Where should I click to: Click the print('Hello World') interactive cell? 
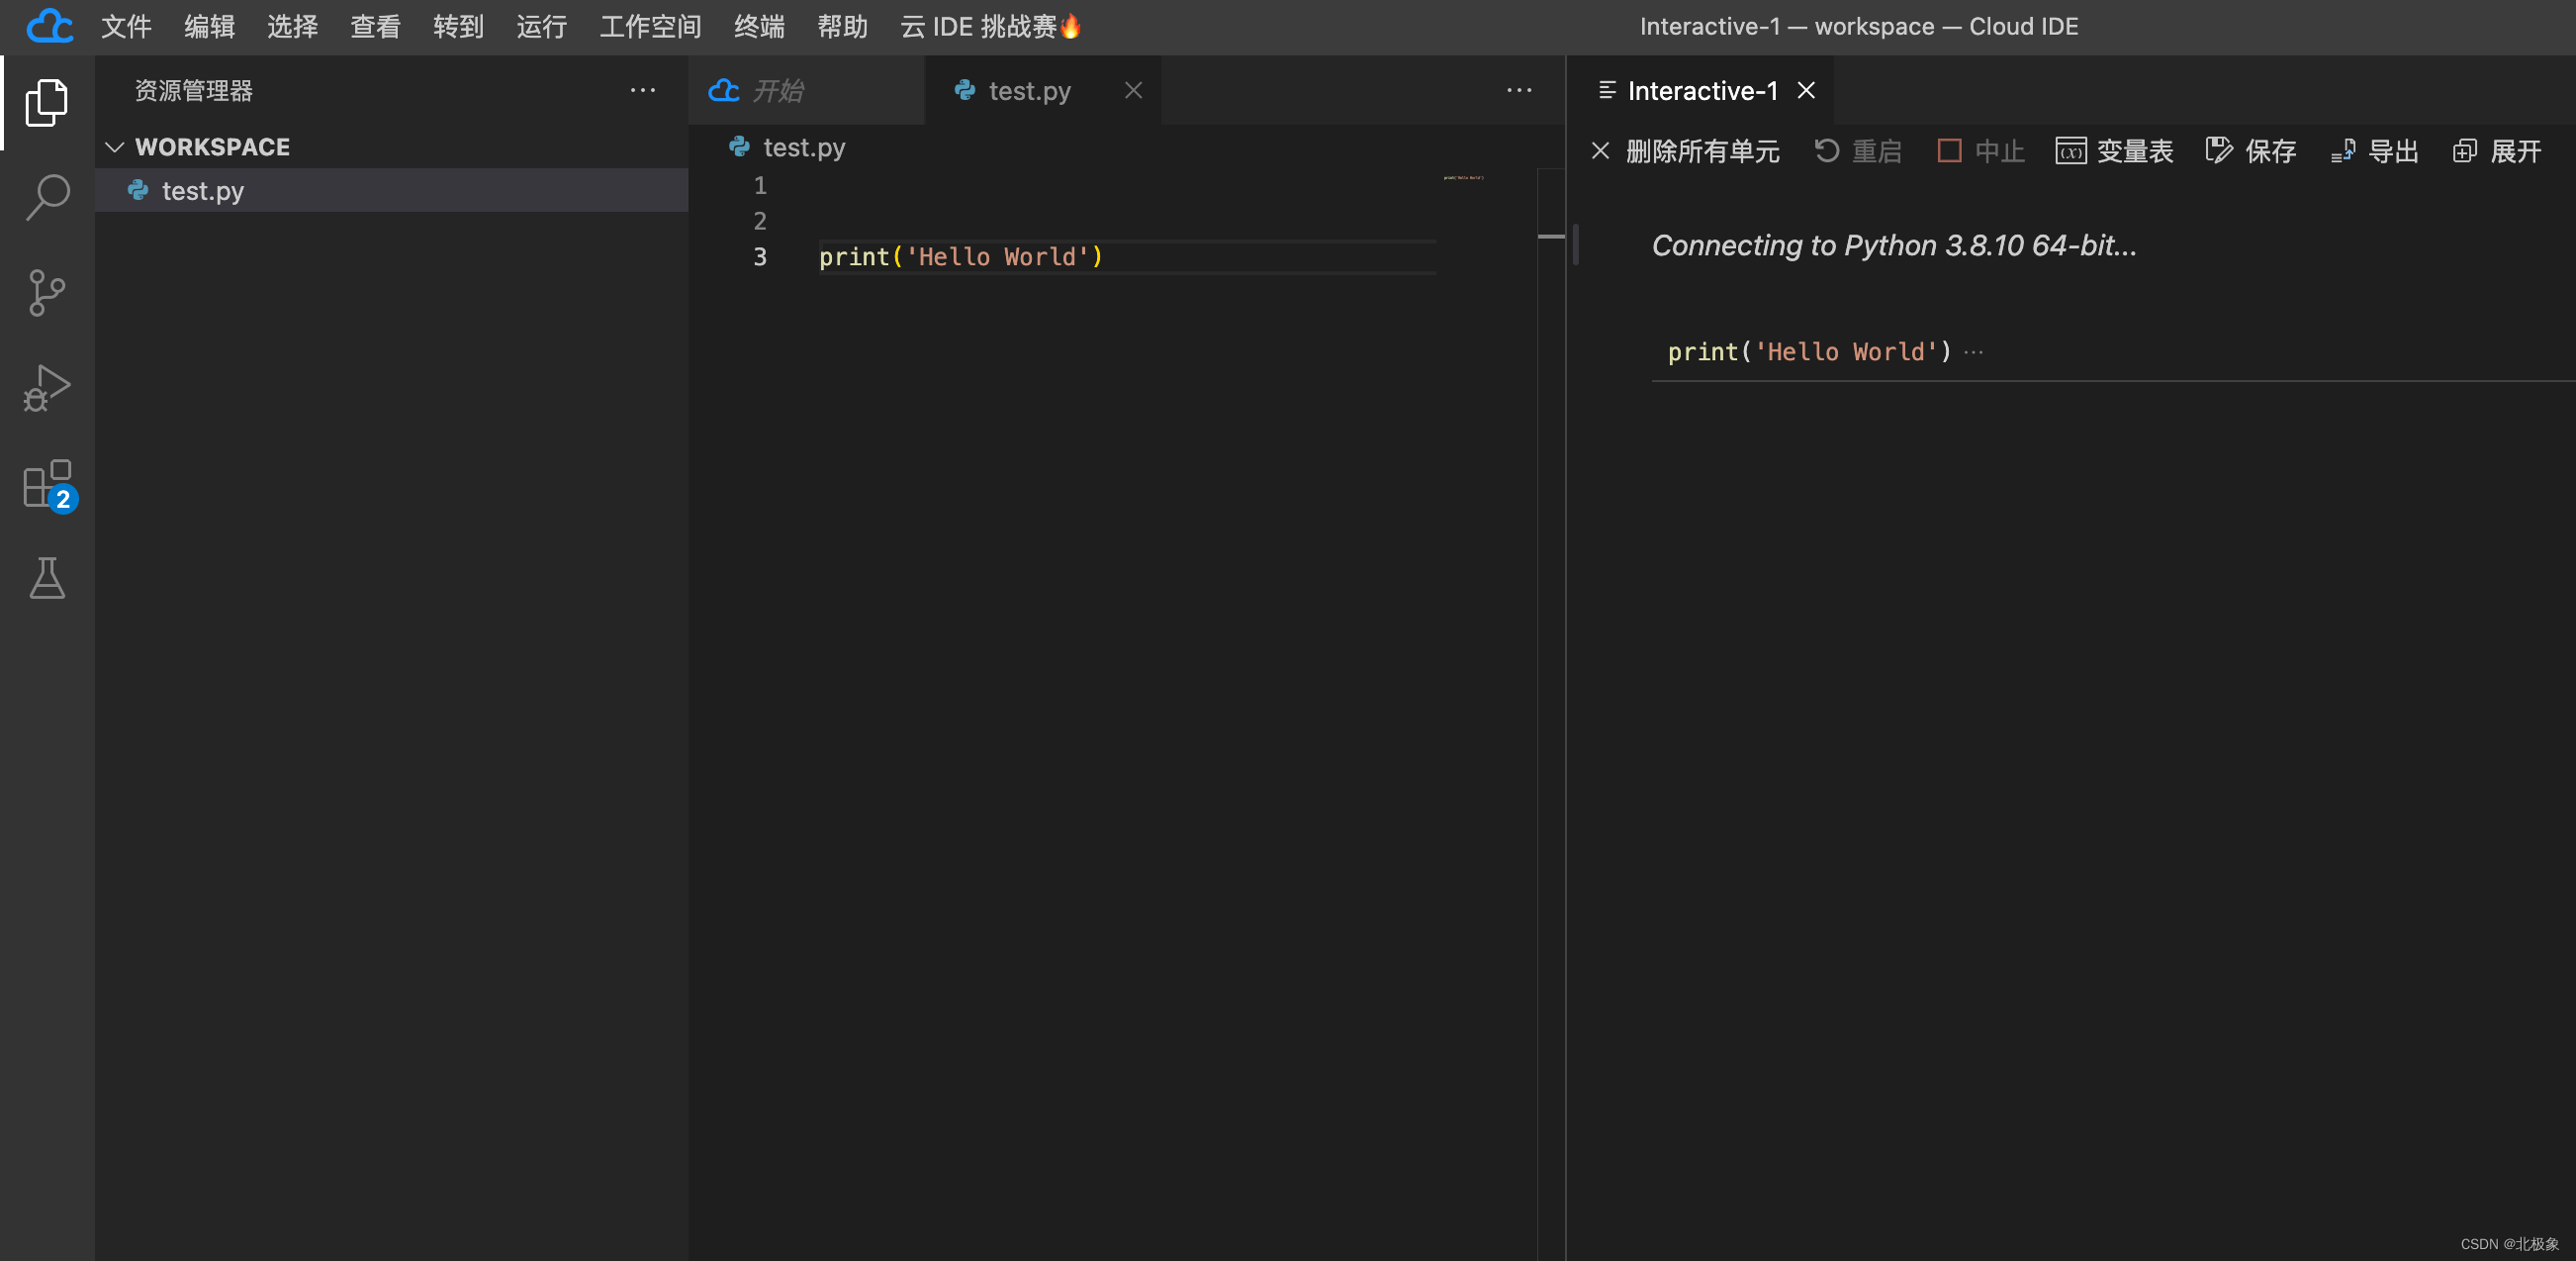[1809, 352]
